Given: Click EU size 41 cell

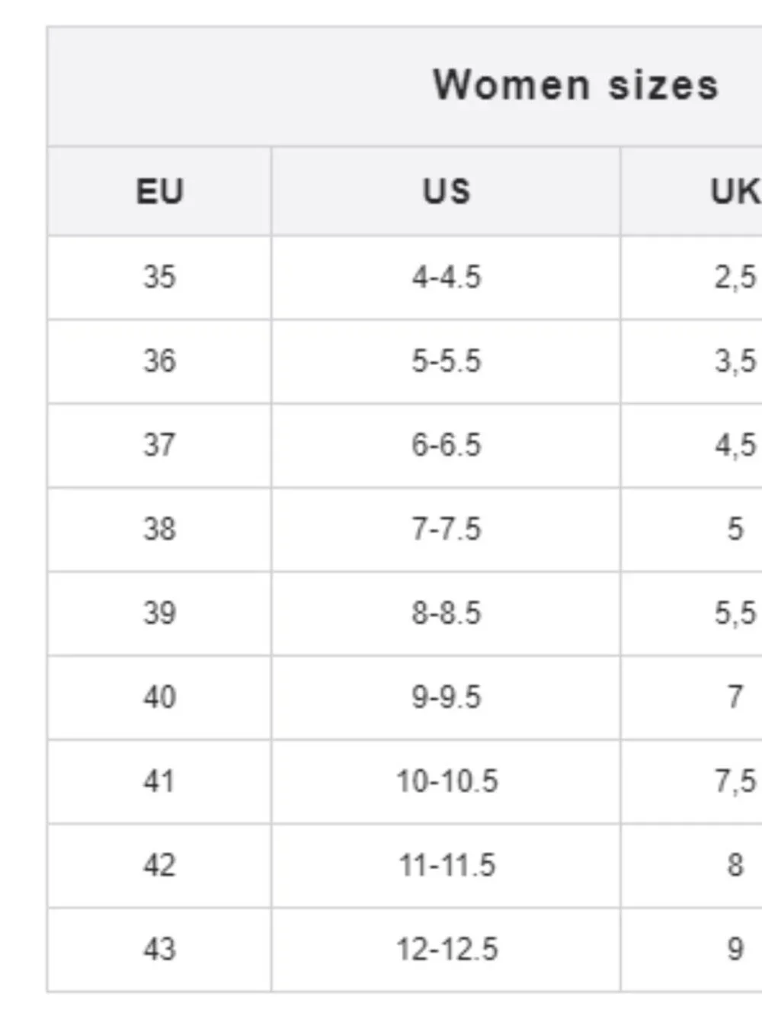Looking at the screenshot, I should click(x=159, y=781).
